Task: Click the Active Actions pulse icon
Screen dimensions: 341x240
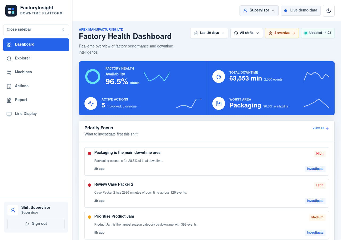Action: [91, 103]
